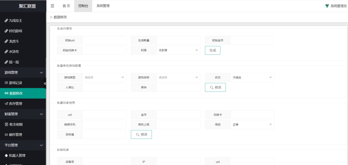Click the 生成 button
The image size is (348, 165).
click(213, 50)
